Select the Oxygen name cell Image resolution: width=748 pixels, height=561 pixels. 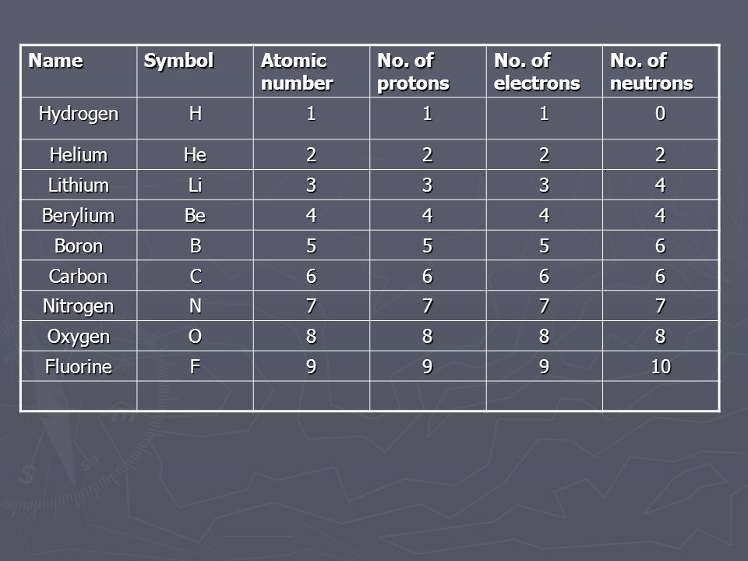(x=79, y=336)
